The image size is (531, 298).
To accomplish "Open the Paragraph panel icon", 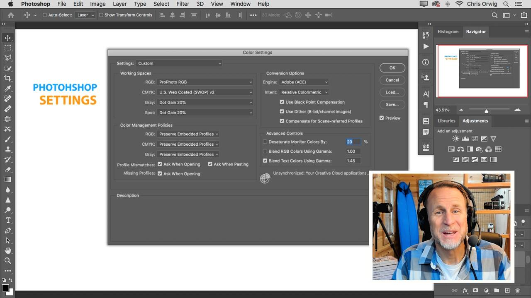I will (426, 105).
